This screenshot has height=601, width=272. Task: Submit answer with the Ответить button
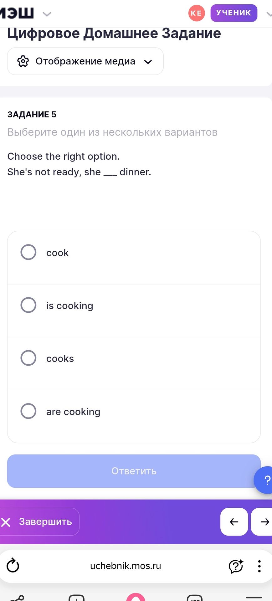(134, 471)
